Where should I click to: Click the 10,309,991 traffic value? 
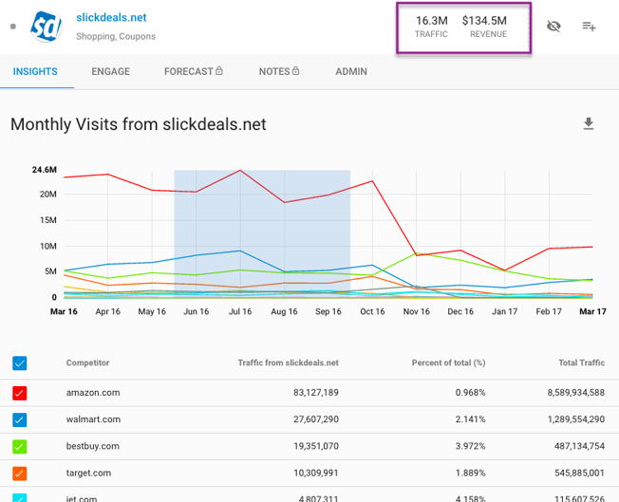click(316, 473)
